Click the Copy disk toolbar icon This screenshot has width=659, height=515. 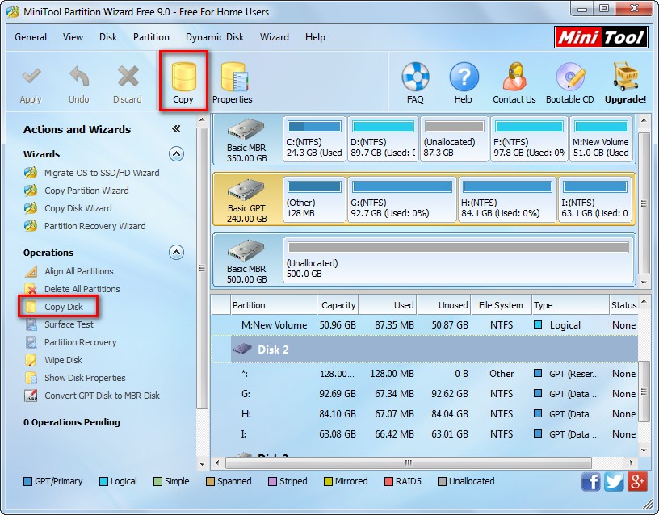pos(183,77)
